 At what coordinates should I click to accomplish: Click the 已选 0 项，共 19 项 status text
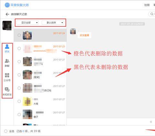(28, 131)
